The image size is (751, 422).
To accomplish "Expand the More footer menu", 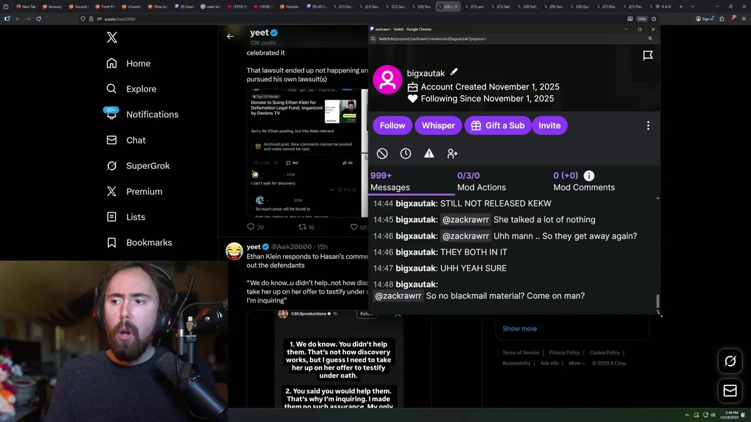I will pos(577,363).
